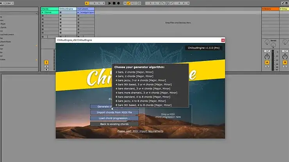The width and height of the screenshot is (289, 162).
Task: Start playback with the Play button
Action: (109, 3)
